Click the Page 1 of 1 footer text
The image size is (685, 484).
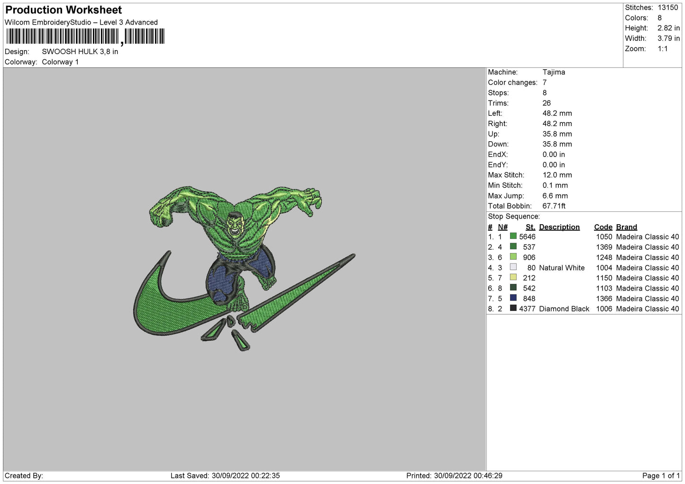pyautogui.click(x=660, y=475)
